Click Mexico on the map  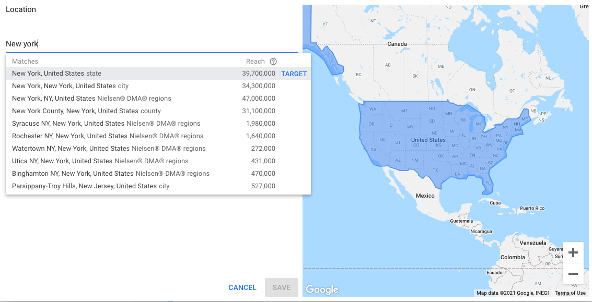tap(425, 196)
